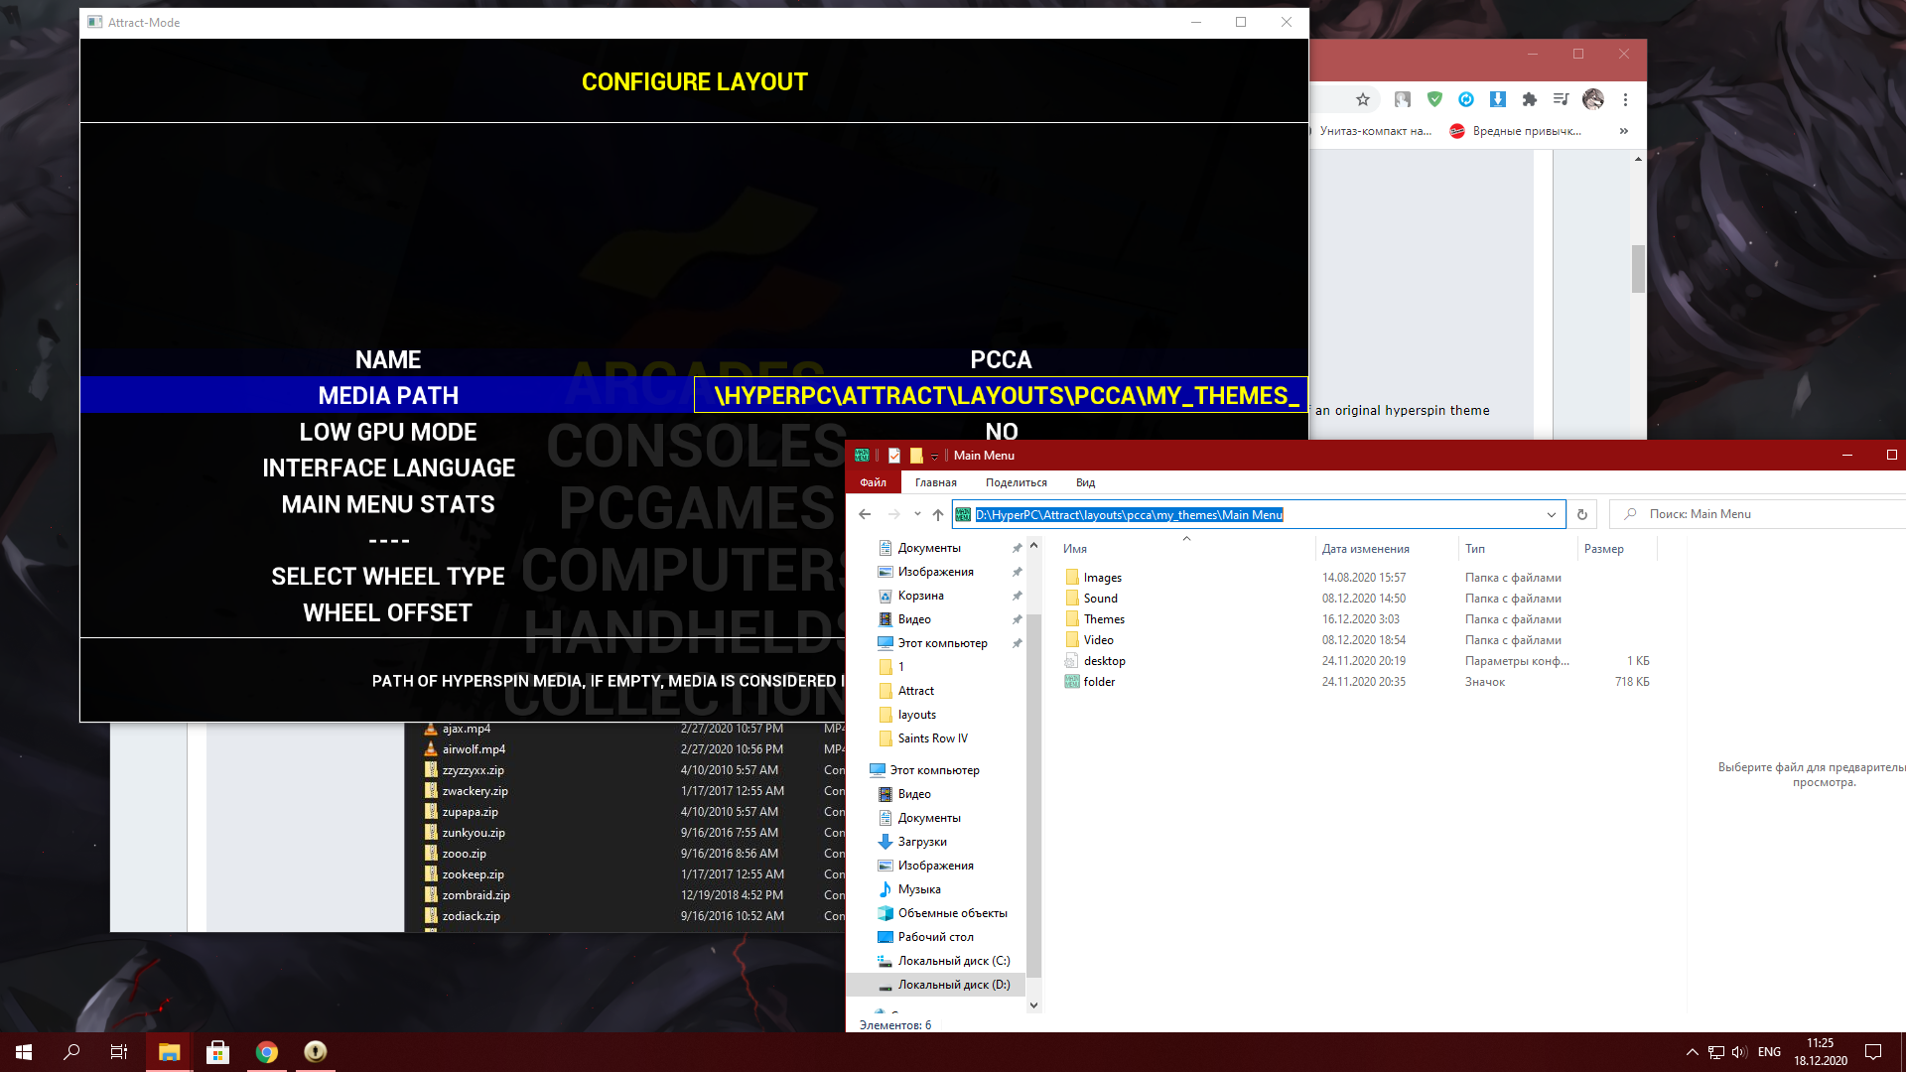Image resolution: width=1906 pixels, height=1072 pixels.
Task: Click the Chrome profile avatar
Action: (x=1593, y=99)
